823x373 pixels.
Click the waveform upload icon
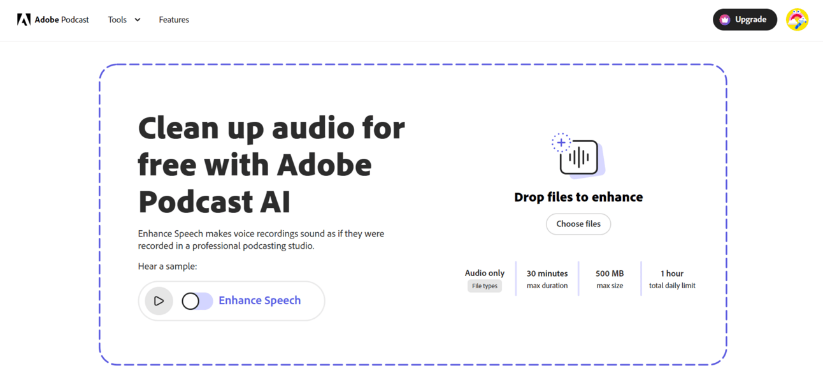tap(578, 155)
